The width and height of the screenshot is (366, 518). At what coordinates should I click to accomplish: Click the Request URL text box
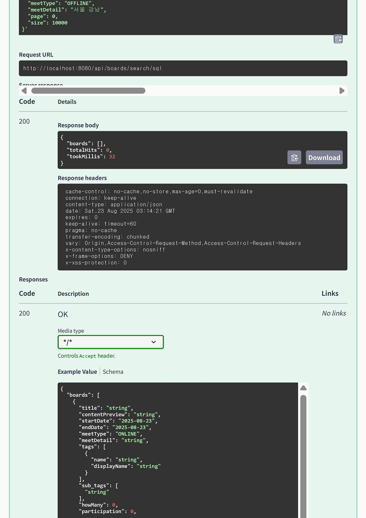point(183,68)
